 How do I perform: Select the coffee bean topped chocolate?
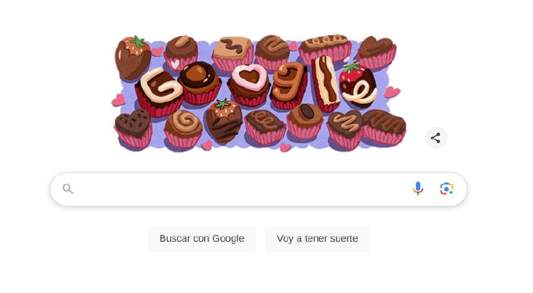305,121
